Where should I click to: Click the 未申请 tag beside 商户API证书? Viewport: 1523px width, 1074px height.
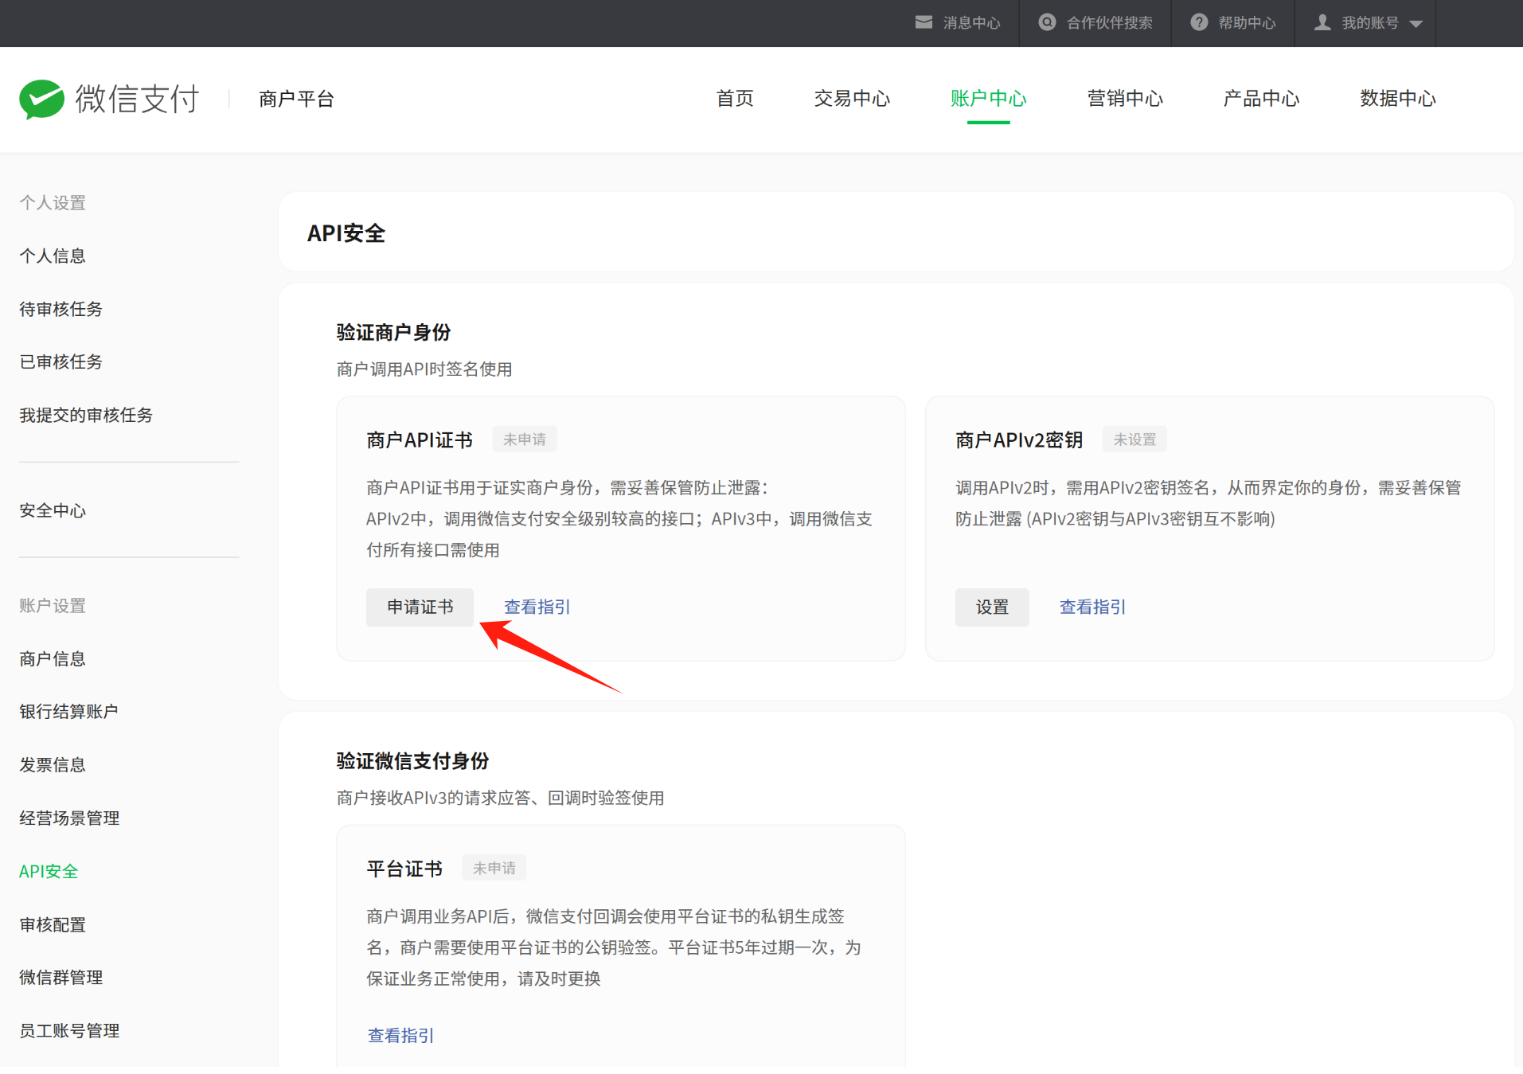tap(525, 439)
